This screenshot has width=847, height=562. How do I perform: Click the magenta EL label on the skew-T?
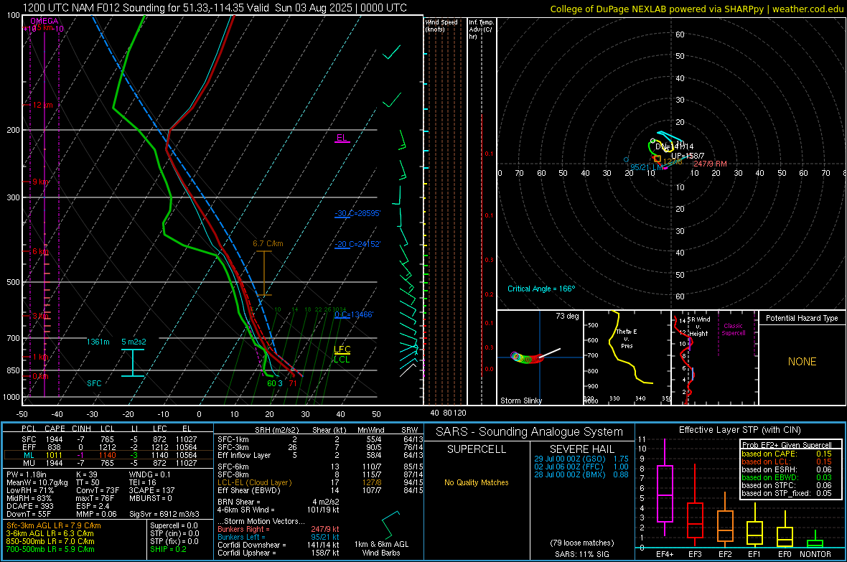tap(342, 138)
